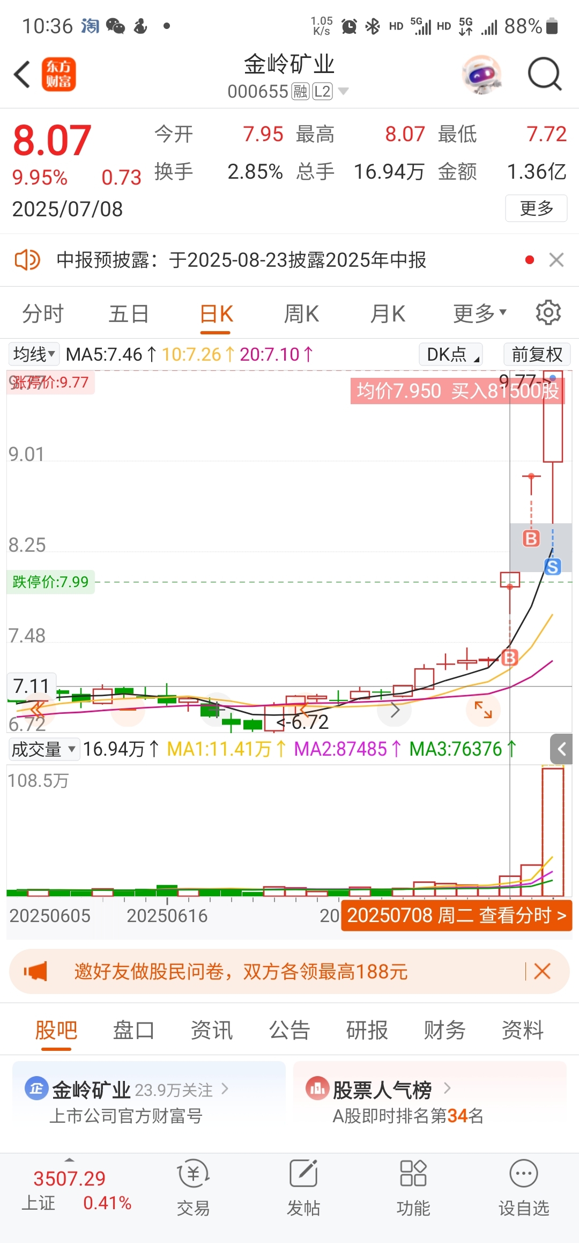Open the side panel collapse arrow
Viewport: 579px width, 1243px height.
click(x=561, y=749)
